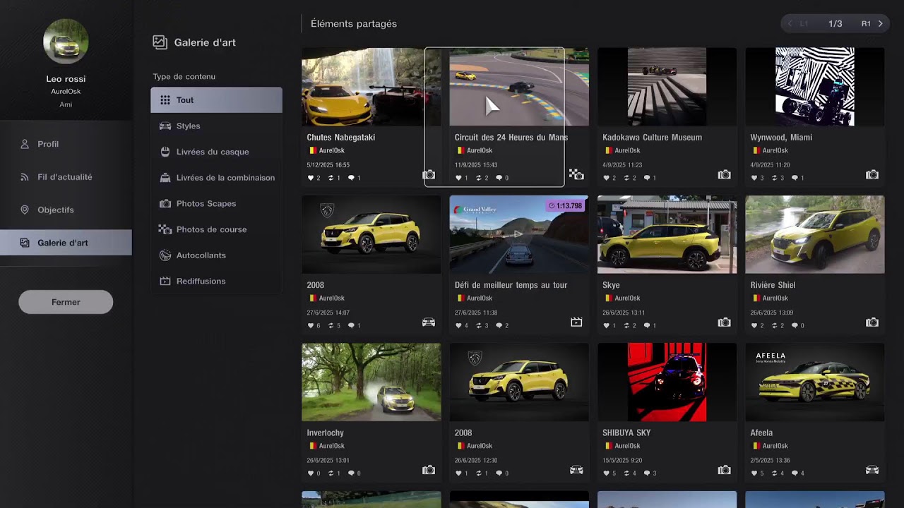The width and height of the screenshot is (904, 508).
Task: Click the heart icon on the Afeela card
Action: pos(754,473)
